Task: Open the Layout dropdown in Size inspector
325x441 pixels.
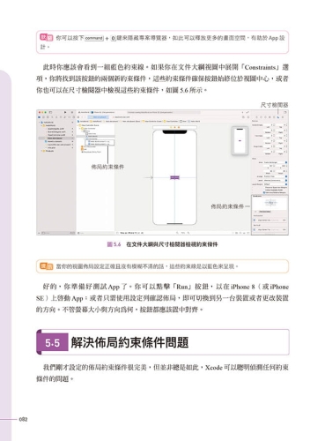Action: 275,180
